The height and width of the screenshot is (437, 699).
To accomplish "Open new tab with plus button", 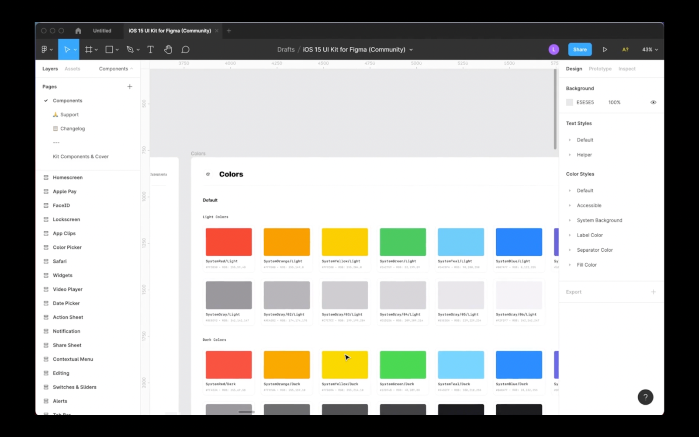I will (229, 31).
